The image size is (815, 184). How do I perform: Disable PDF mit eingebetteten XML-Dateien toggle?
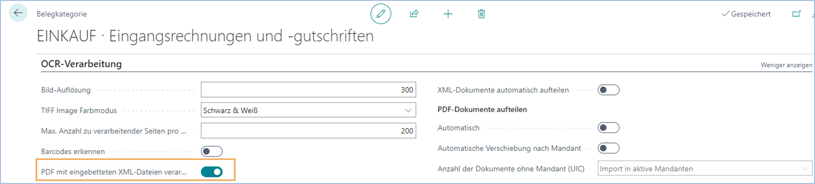click(x=212, y=172)
